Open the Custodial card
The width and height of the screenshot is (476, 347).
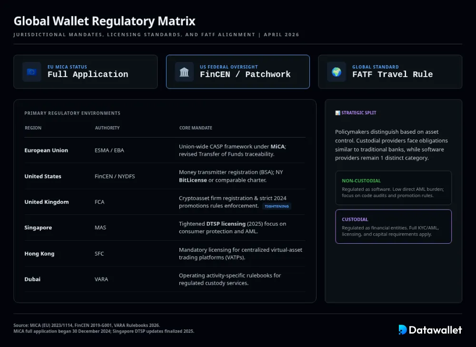(394, 227)
